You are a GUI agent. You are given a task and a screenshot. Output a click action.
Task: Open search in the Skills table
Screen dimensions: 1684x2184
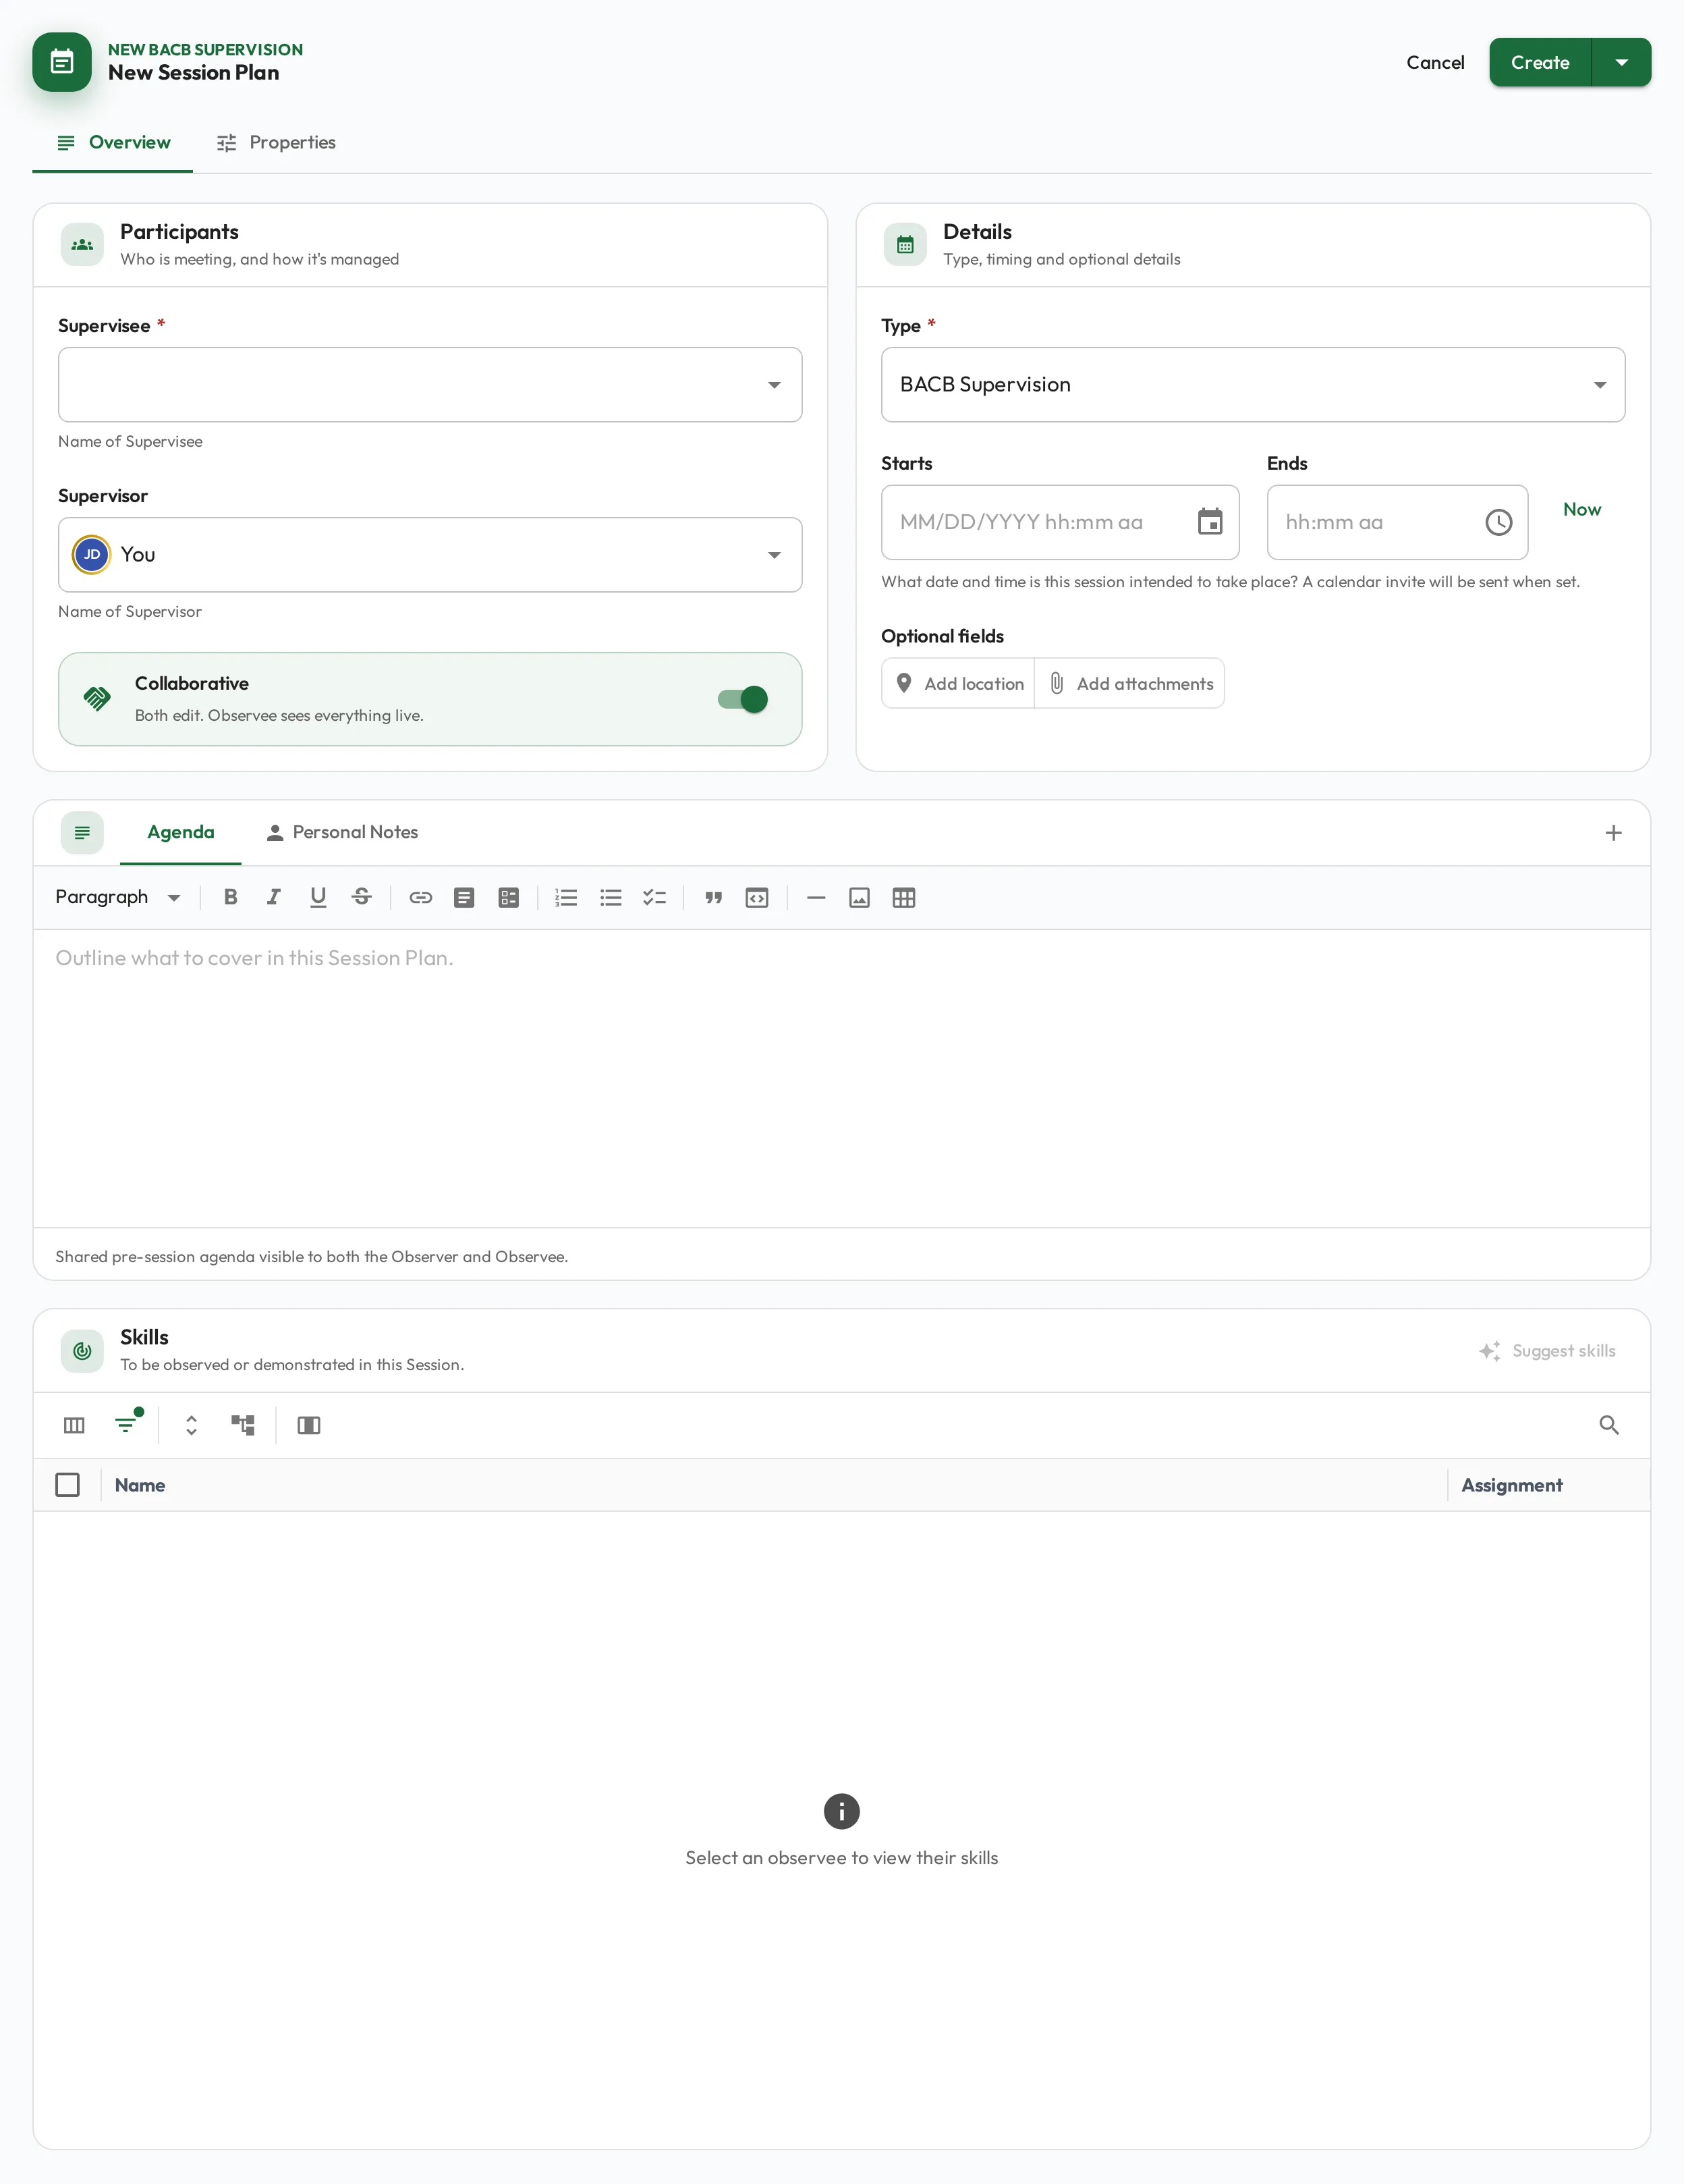(x=1609, y=1425)
